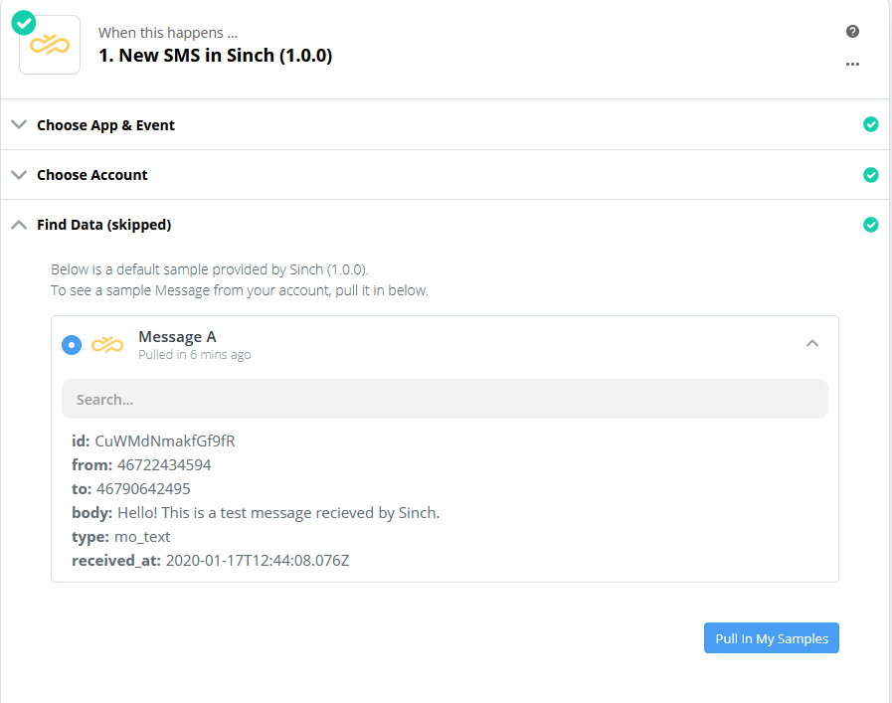Open the three-dot more options menu
892x703 pixels.
852,65
